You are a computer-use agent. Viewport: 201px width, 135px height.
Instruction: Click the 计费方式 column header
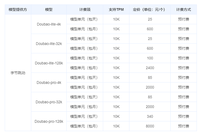(183, 9)
